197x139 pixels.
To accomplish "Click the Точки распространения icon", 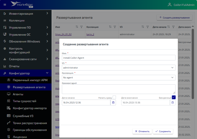I will (9, 123).
